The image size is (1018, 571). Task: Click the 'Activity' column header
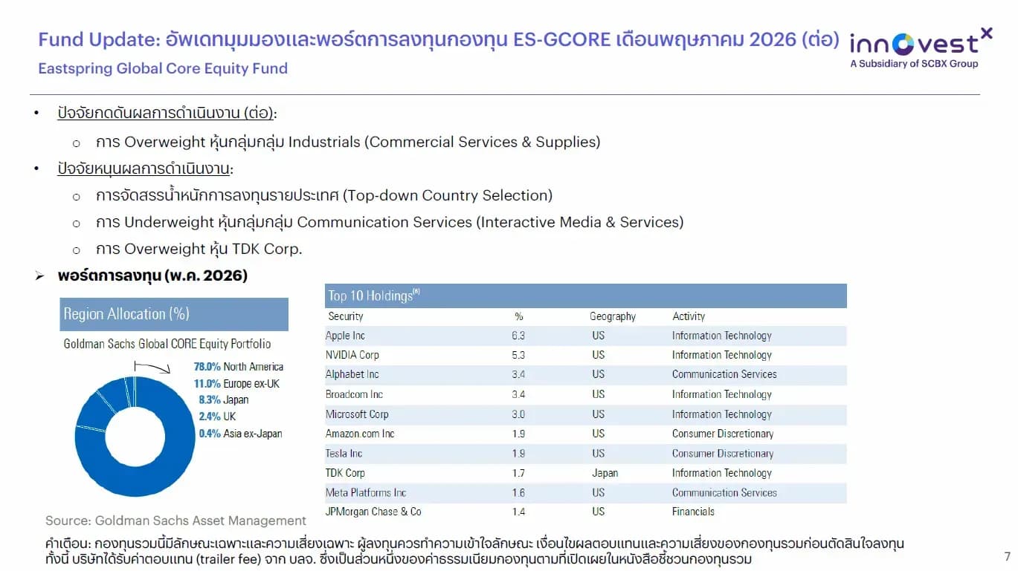pos(689,316)
